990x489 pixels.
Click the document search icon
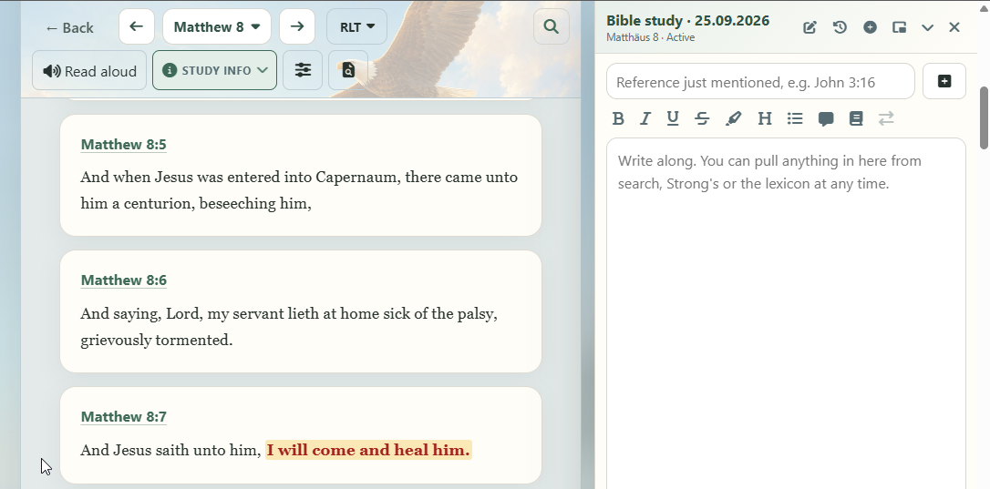pos(348,70)
